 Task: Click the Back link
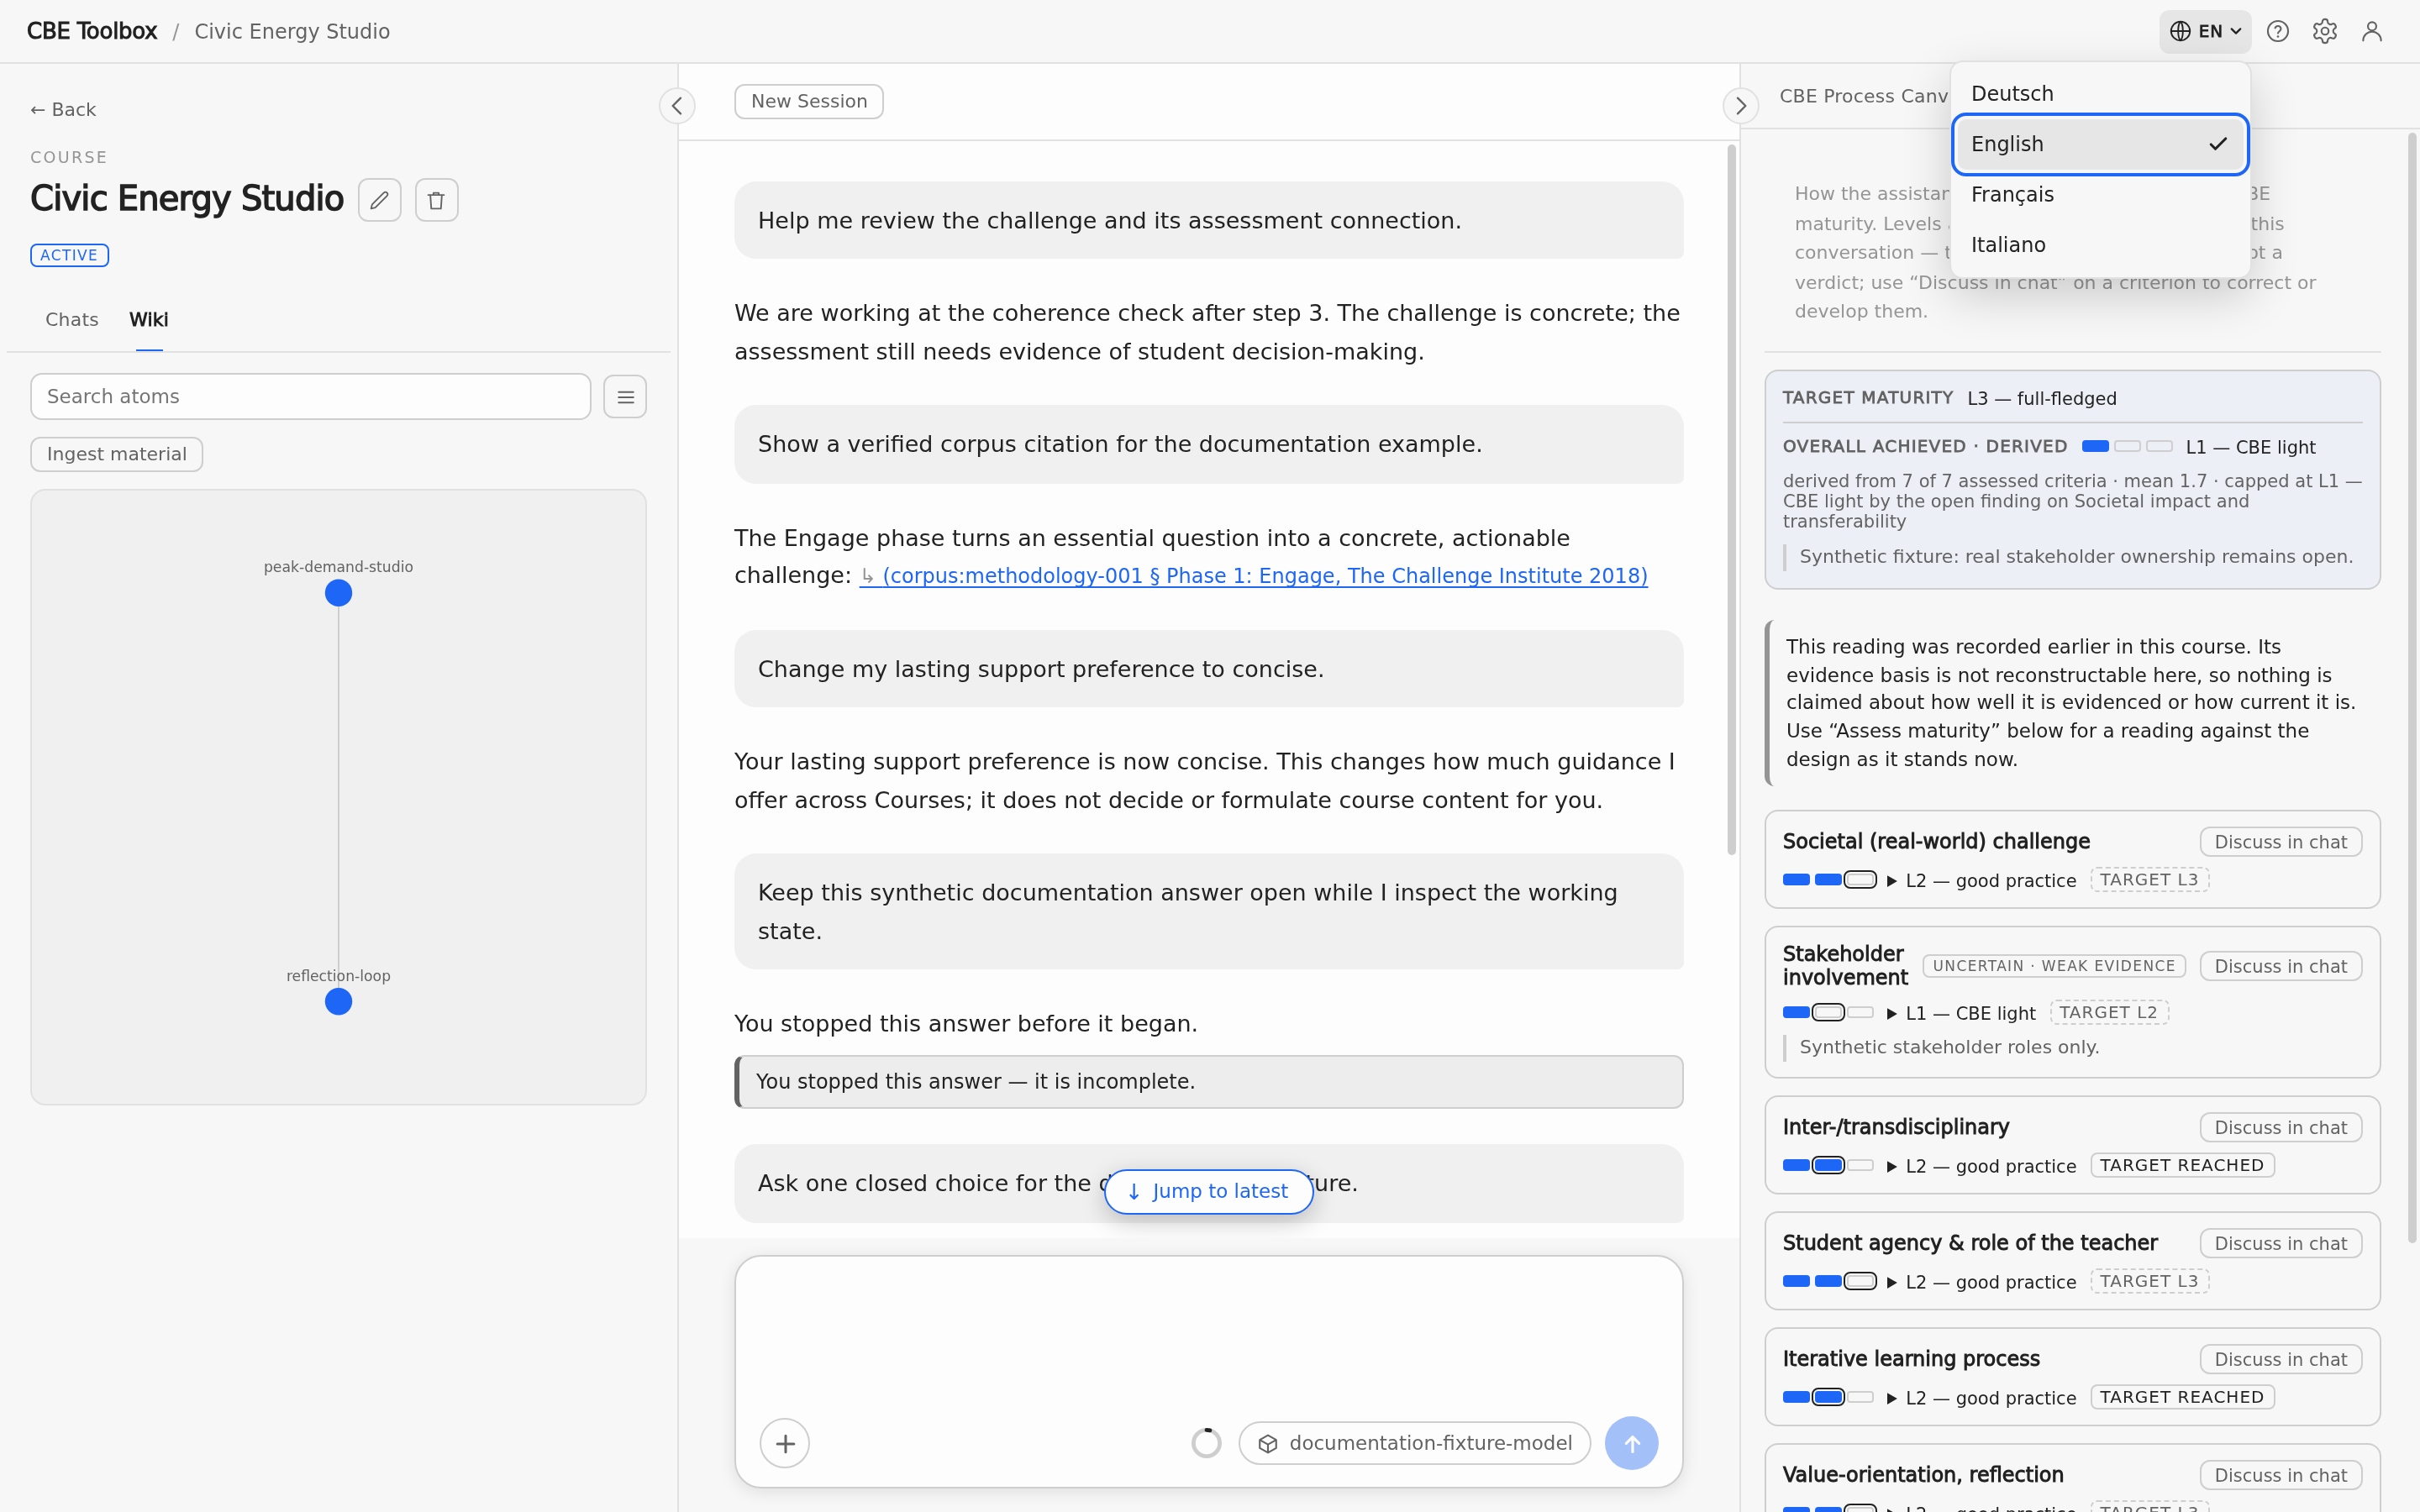tap(63, 110)
